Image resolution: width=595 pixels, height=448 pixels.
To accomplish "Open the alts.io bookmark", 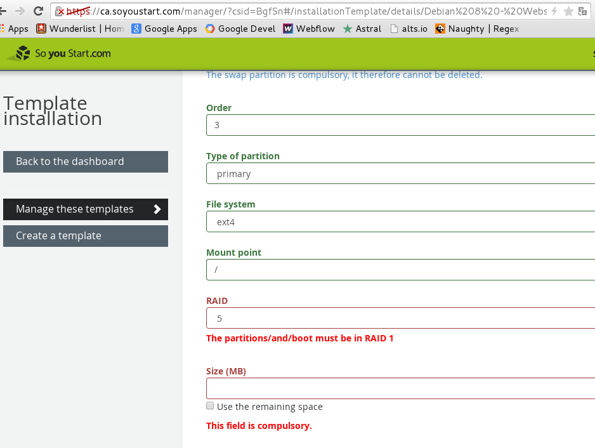I will click(x=409, y=29).
